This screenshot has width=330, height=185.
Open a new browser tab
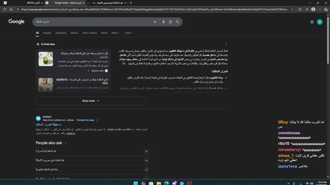131,3
